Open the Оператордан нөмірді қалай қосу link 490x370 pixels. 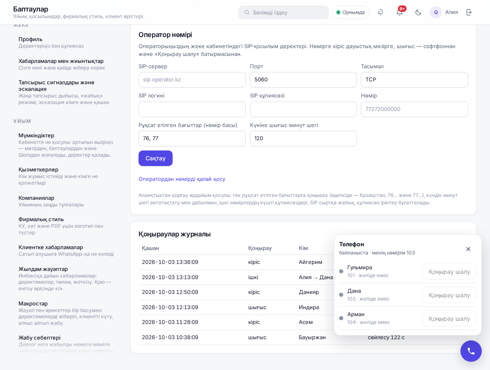(182, 179)
